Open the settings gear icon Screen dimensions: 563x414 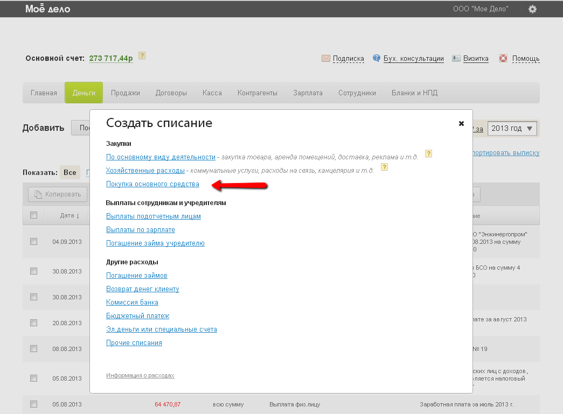pos(532,9)
